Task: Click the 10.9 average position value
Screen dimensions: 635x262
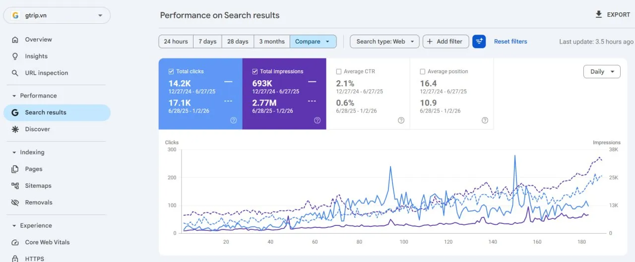Action: pos(429,103)
